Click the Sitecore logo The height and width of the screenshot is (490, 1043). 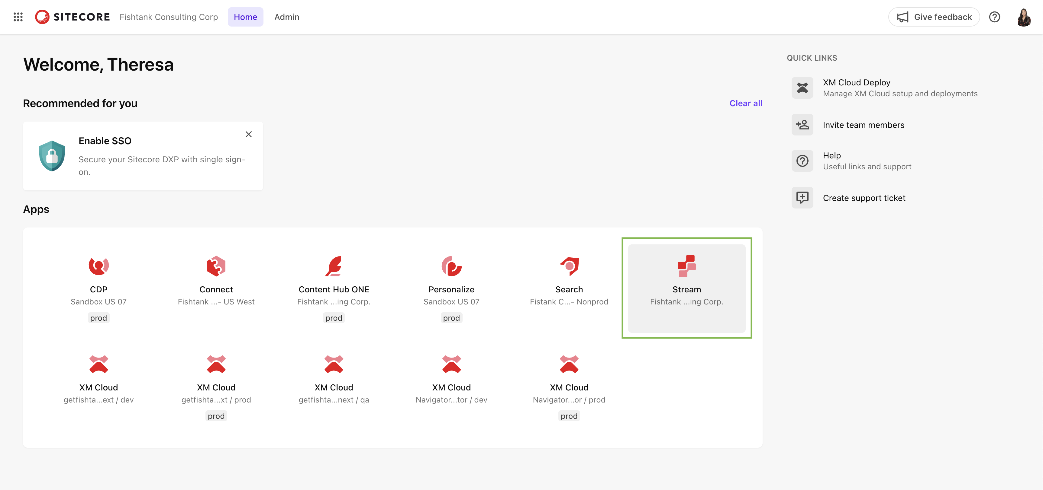(x=73, y=17)
